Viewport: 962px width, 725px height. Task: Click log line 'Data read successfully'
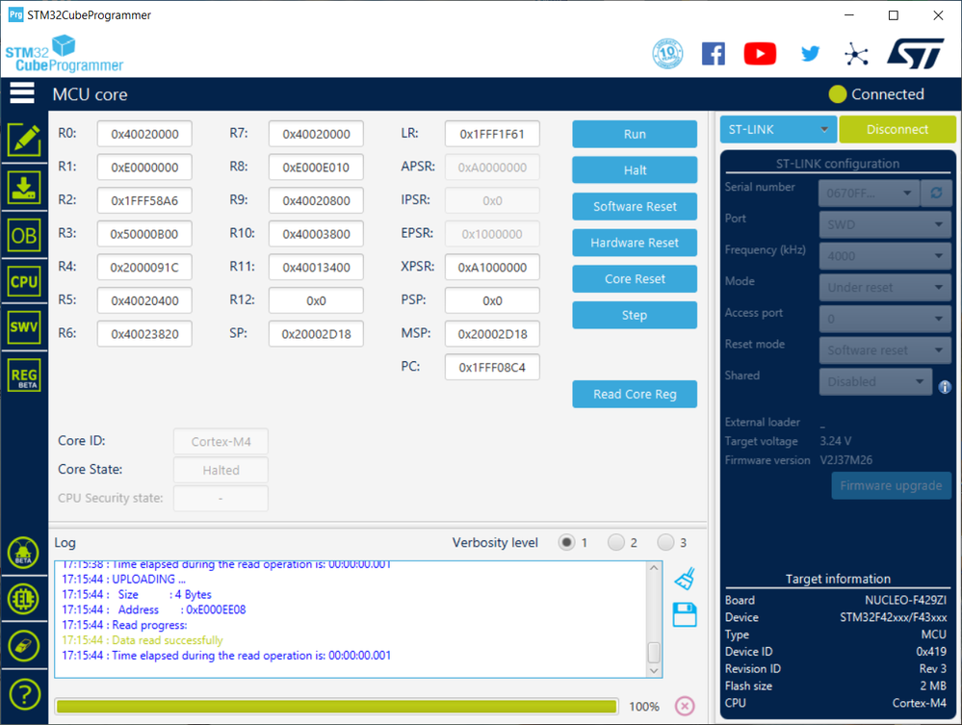pyautogui.click(x=143, y=639)
